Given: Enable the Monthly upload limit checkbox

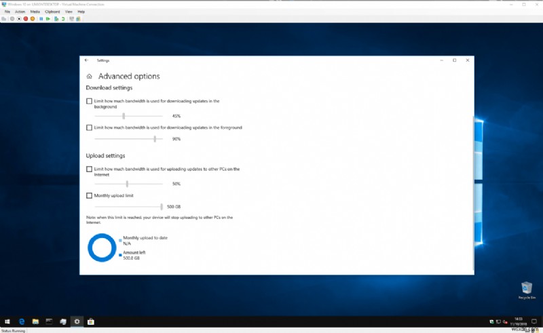Looking at the screenshot, I should tap(89, 195).
